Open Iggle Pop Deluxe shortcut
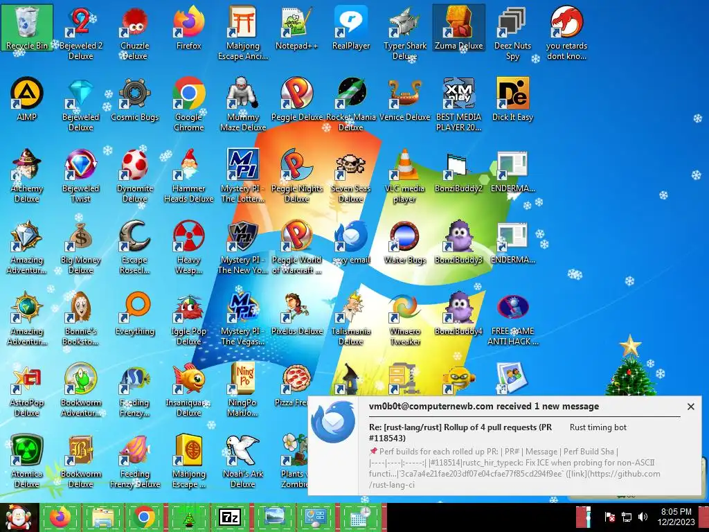The image size is (709, 532). (188, 319)
